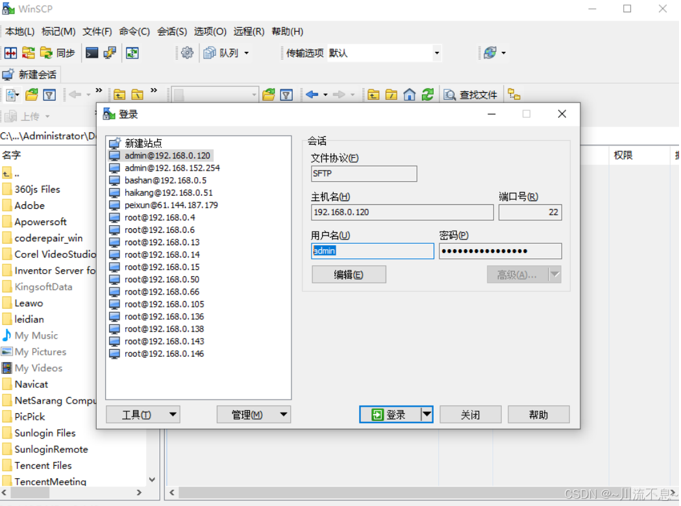Viewport: 681px width, 506px height.
Task: Click the synchronize browsing folder icon
Action: click(28, 53)
